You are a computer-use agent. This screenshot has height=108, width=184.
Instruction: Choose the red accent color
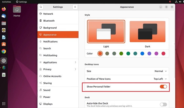tap(163, 53)
